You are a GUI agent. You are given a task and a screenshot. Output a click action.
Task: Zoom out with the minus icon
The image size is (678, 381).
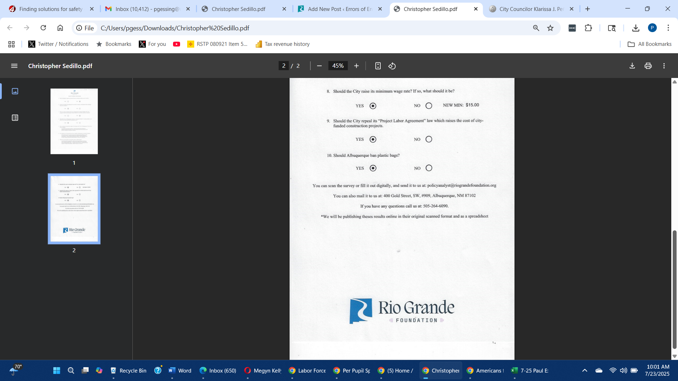[319, 66]
